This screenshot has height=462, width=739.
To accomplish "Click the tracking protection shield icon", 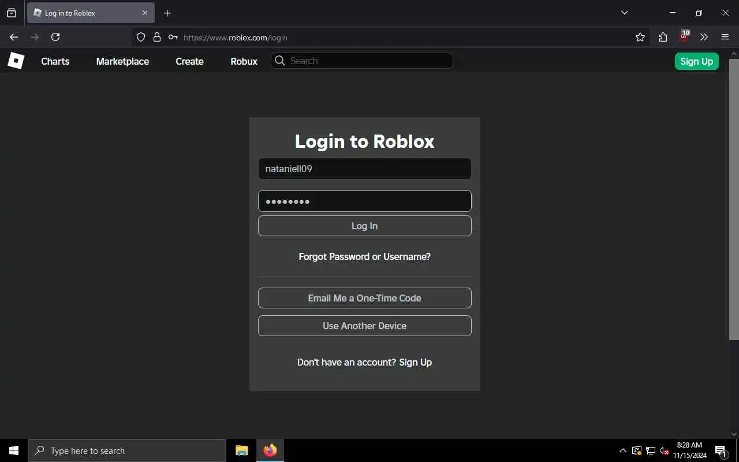I will tap(141, 37).
